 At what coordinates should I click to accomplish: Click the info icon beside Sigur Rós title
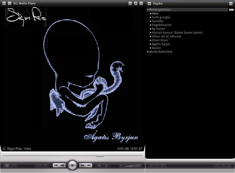click(4, 149)
